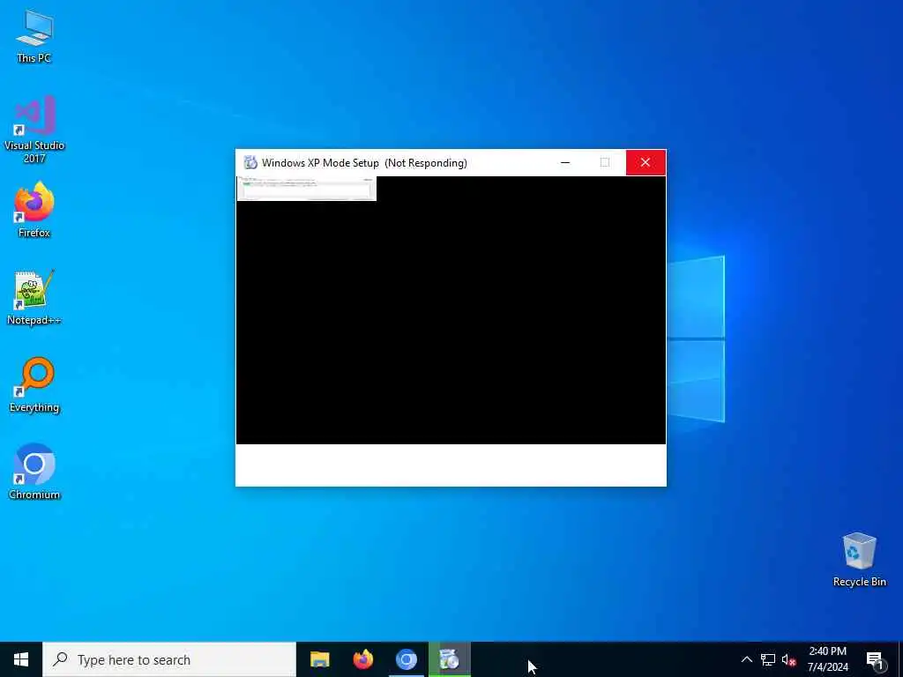Open the Firefox desktop shortcut
Image resolution: width=903 pixels, height=677 pixels.
click(x=34, y=210)
